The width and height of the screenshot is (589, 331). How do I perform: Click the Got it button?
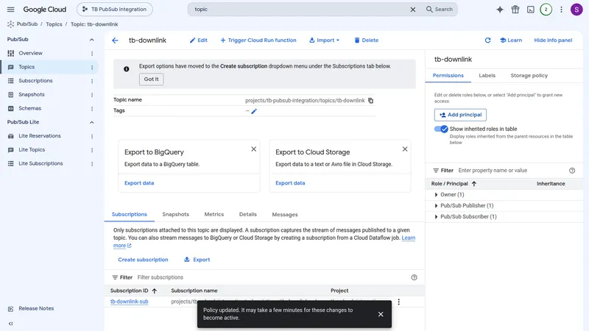pos(152,79)
